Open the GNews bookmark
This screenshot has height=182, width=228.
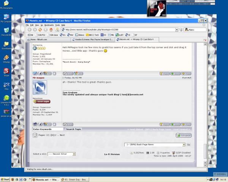[80, 35]
